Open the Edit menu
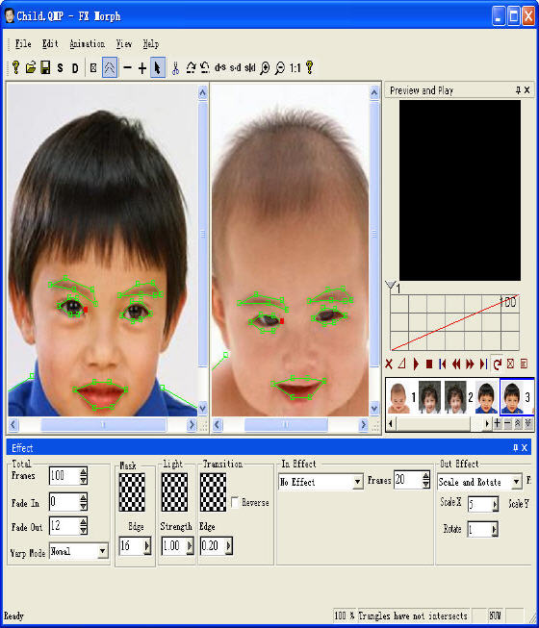 pos(50,43)
